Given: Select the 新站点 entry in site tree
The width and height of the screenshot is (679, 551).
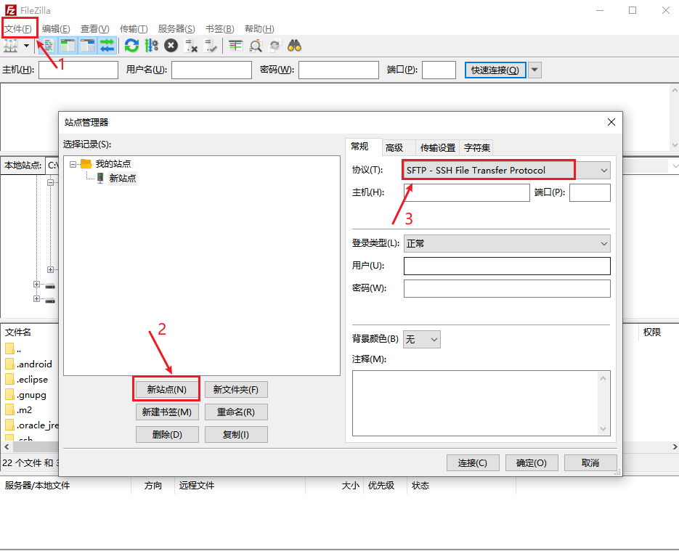Looking at the screenshot, I should tap(123, 178).
